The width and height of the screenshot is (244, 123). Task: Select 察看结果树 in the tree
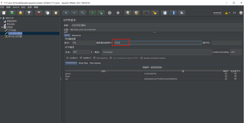tap(12, 21)
